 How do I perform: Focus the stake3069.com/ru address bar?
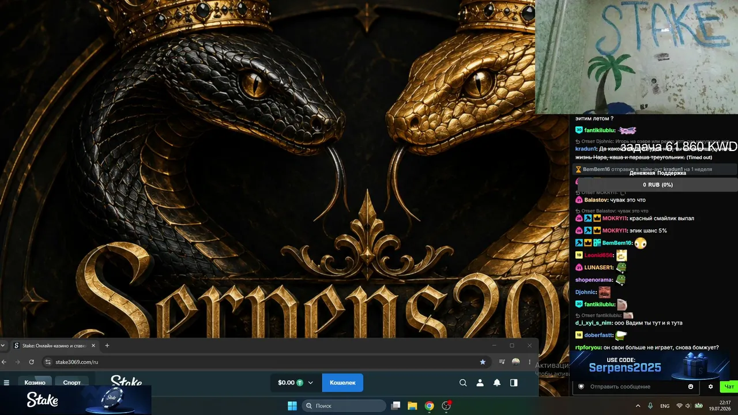[x=265, y=362]
